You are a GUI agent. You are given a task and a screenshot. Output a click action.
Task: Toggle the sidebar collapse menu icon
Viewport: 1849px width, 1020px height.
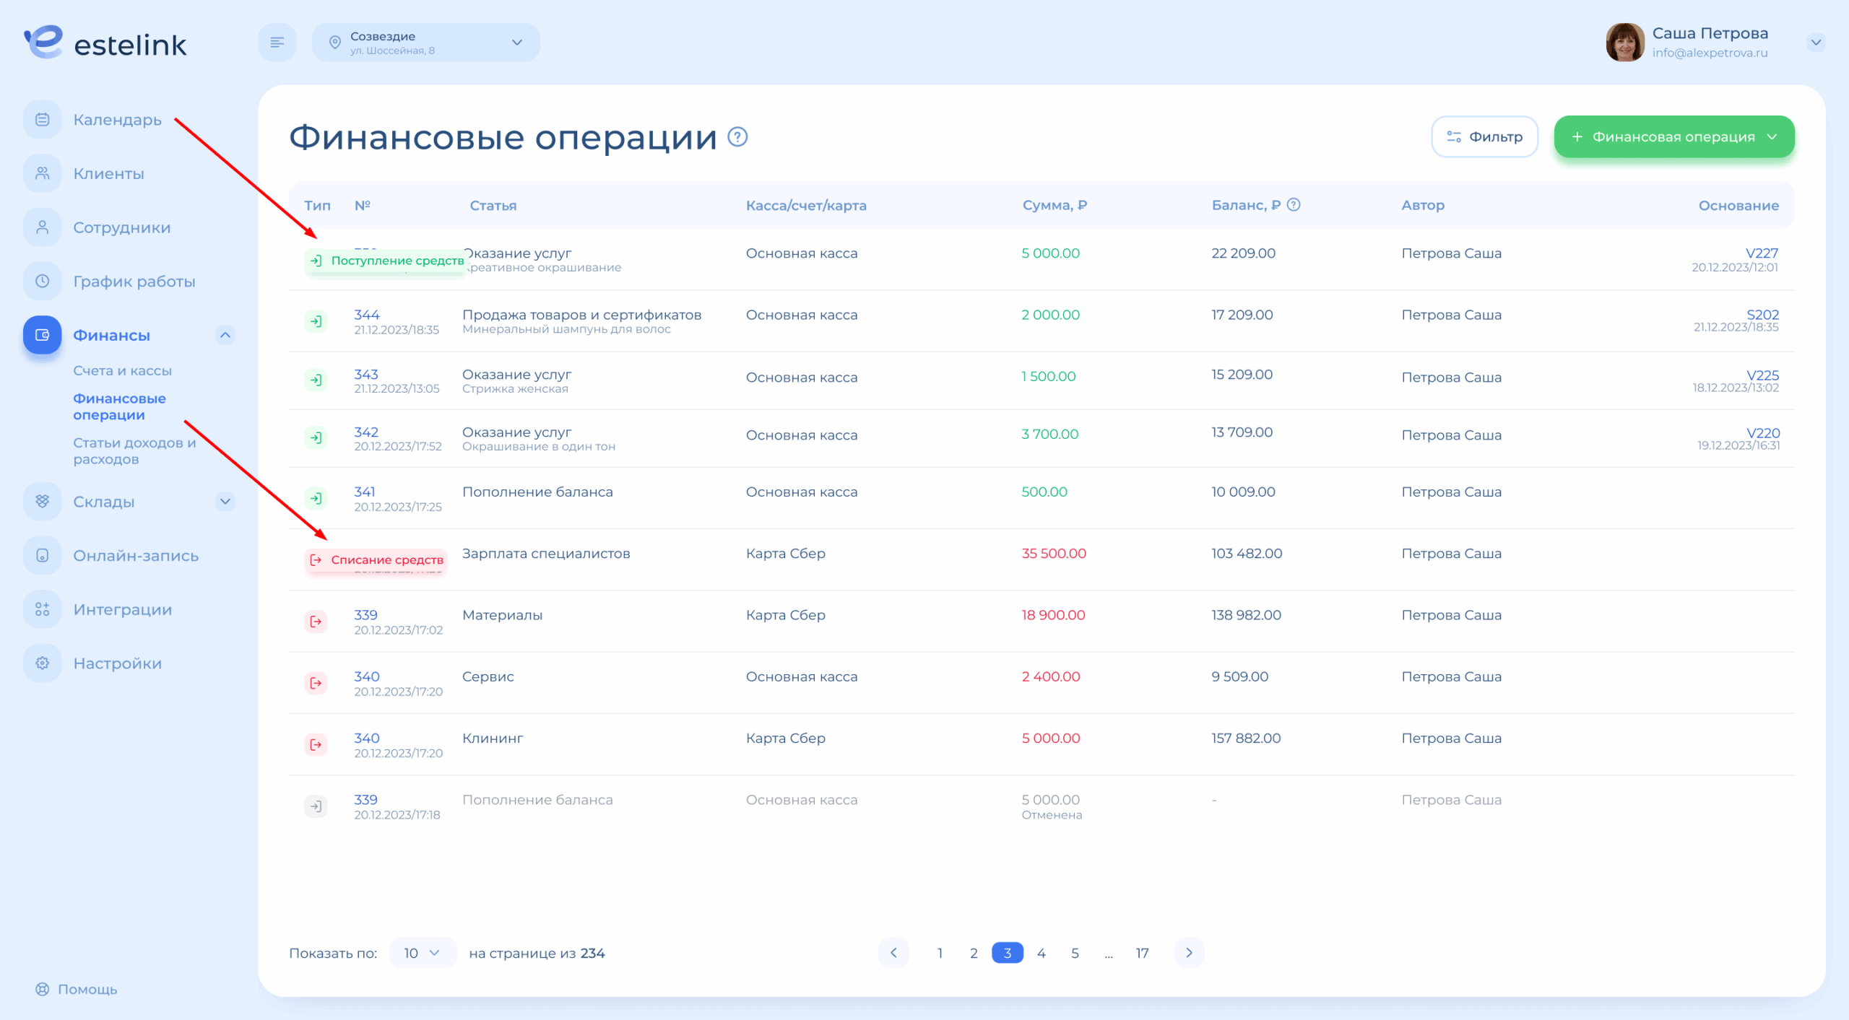(x=277, y=43)
